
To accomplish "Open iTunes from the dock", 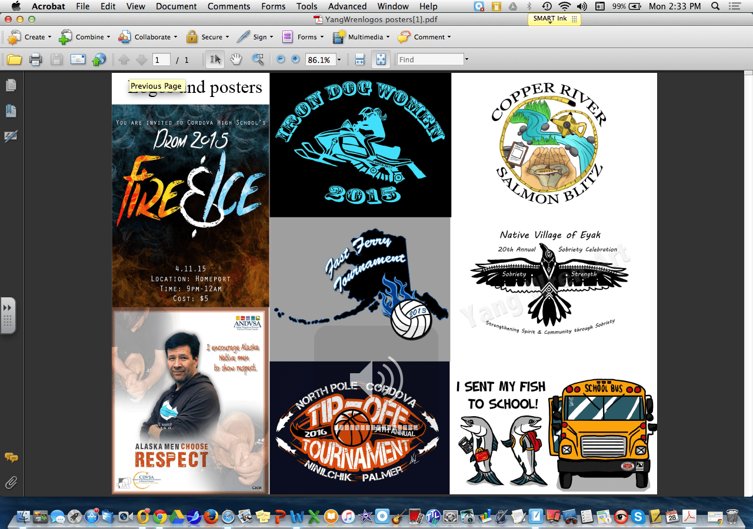I will (348, 517).
